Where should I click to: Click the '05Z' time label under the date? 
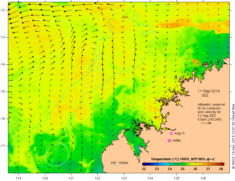pyautogui.click(x=205, y=95)
